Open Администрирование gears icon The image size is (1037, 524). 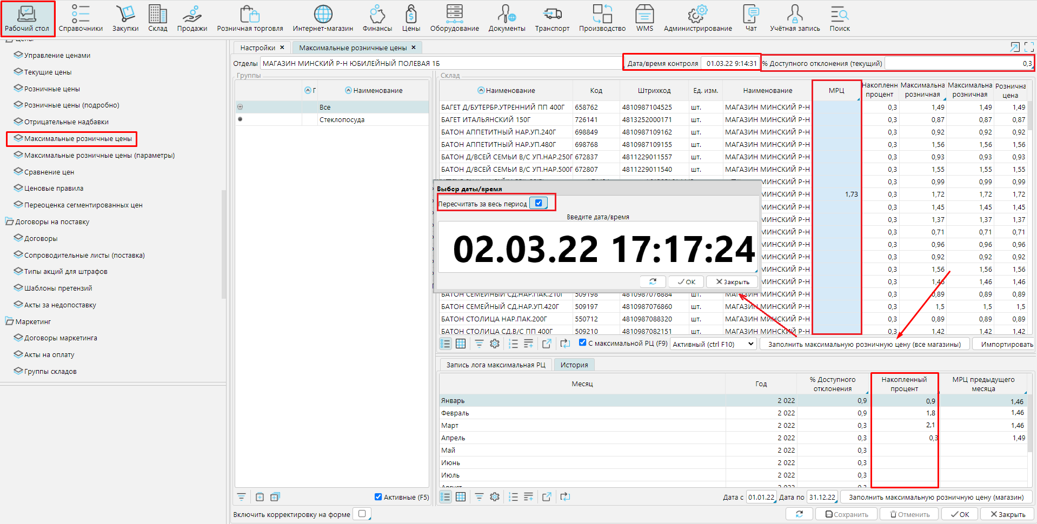(697, 18)
